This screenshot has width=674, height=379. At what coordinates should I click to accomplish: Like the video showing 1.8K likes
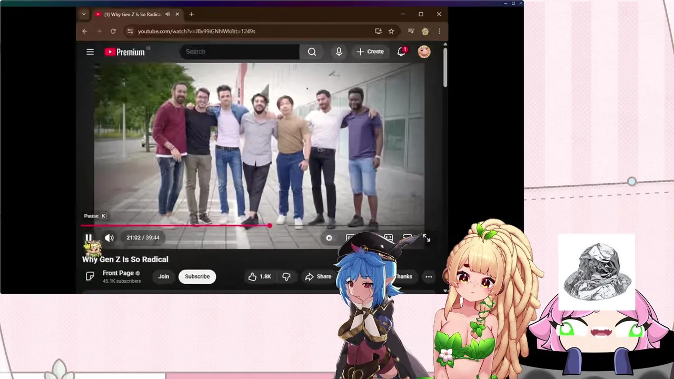pos(260,276)
